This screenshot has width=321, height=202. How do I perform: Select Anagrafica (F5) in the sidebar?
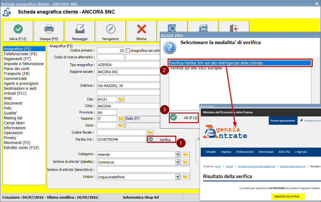click(24, 49)
